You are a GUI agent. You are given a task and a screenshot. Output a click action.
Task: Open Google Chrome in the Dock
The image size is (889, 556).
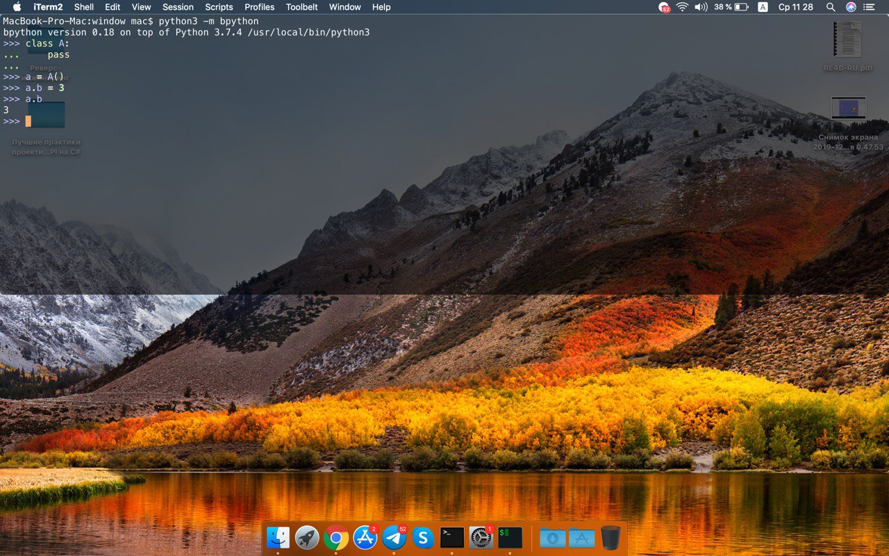pos(336,537)
